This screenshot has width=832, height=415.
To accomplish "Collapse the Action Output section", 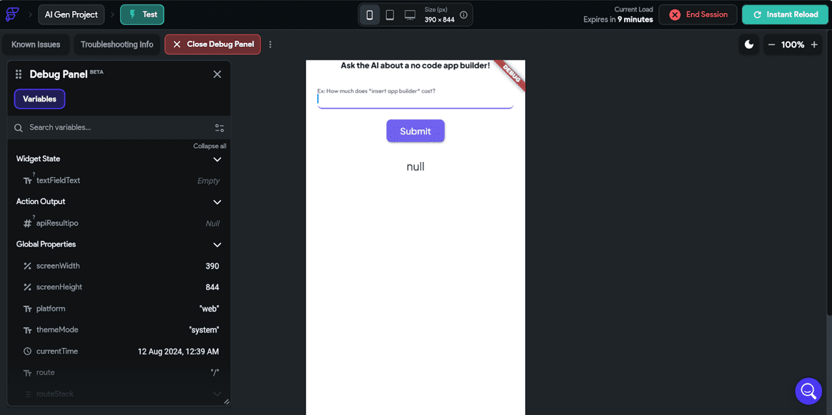I will [217, 202].
